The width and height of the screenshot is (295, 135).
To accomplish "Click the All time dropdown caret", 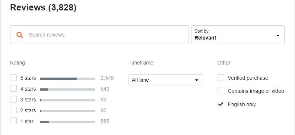I will 197,80.
